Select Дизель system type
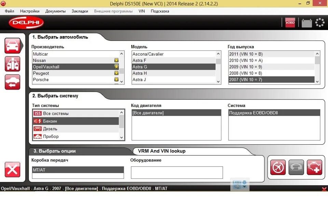The height and width of the screenshot is (205, 328). point(76,129)
